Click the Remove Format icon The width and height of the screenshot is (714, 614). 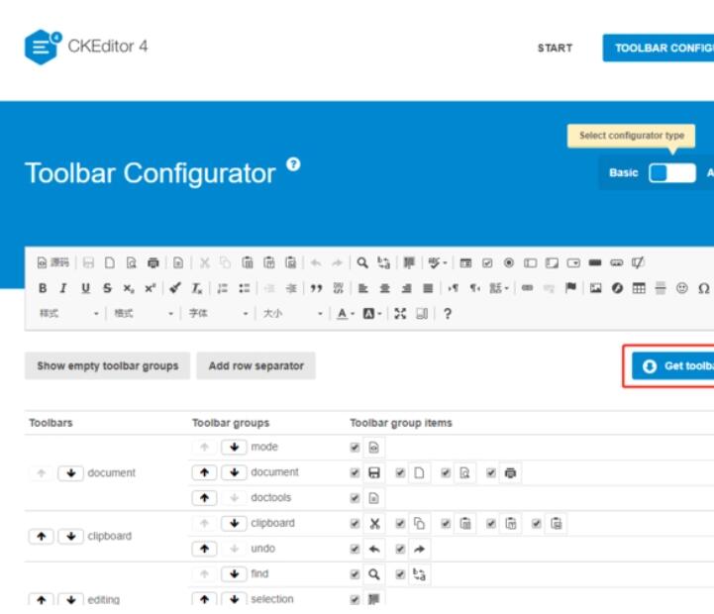[x=197, y=288]
